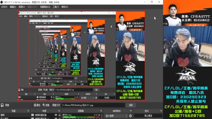This screenshot has width=212, height=119.
Task: Open transition settings gear icon
Action: pyautogui.click(x=130, y=116)
